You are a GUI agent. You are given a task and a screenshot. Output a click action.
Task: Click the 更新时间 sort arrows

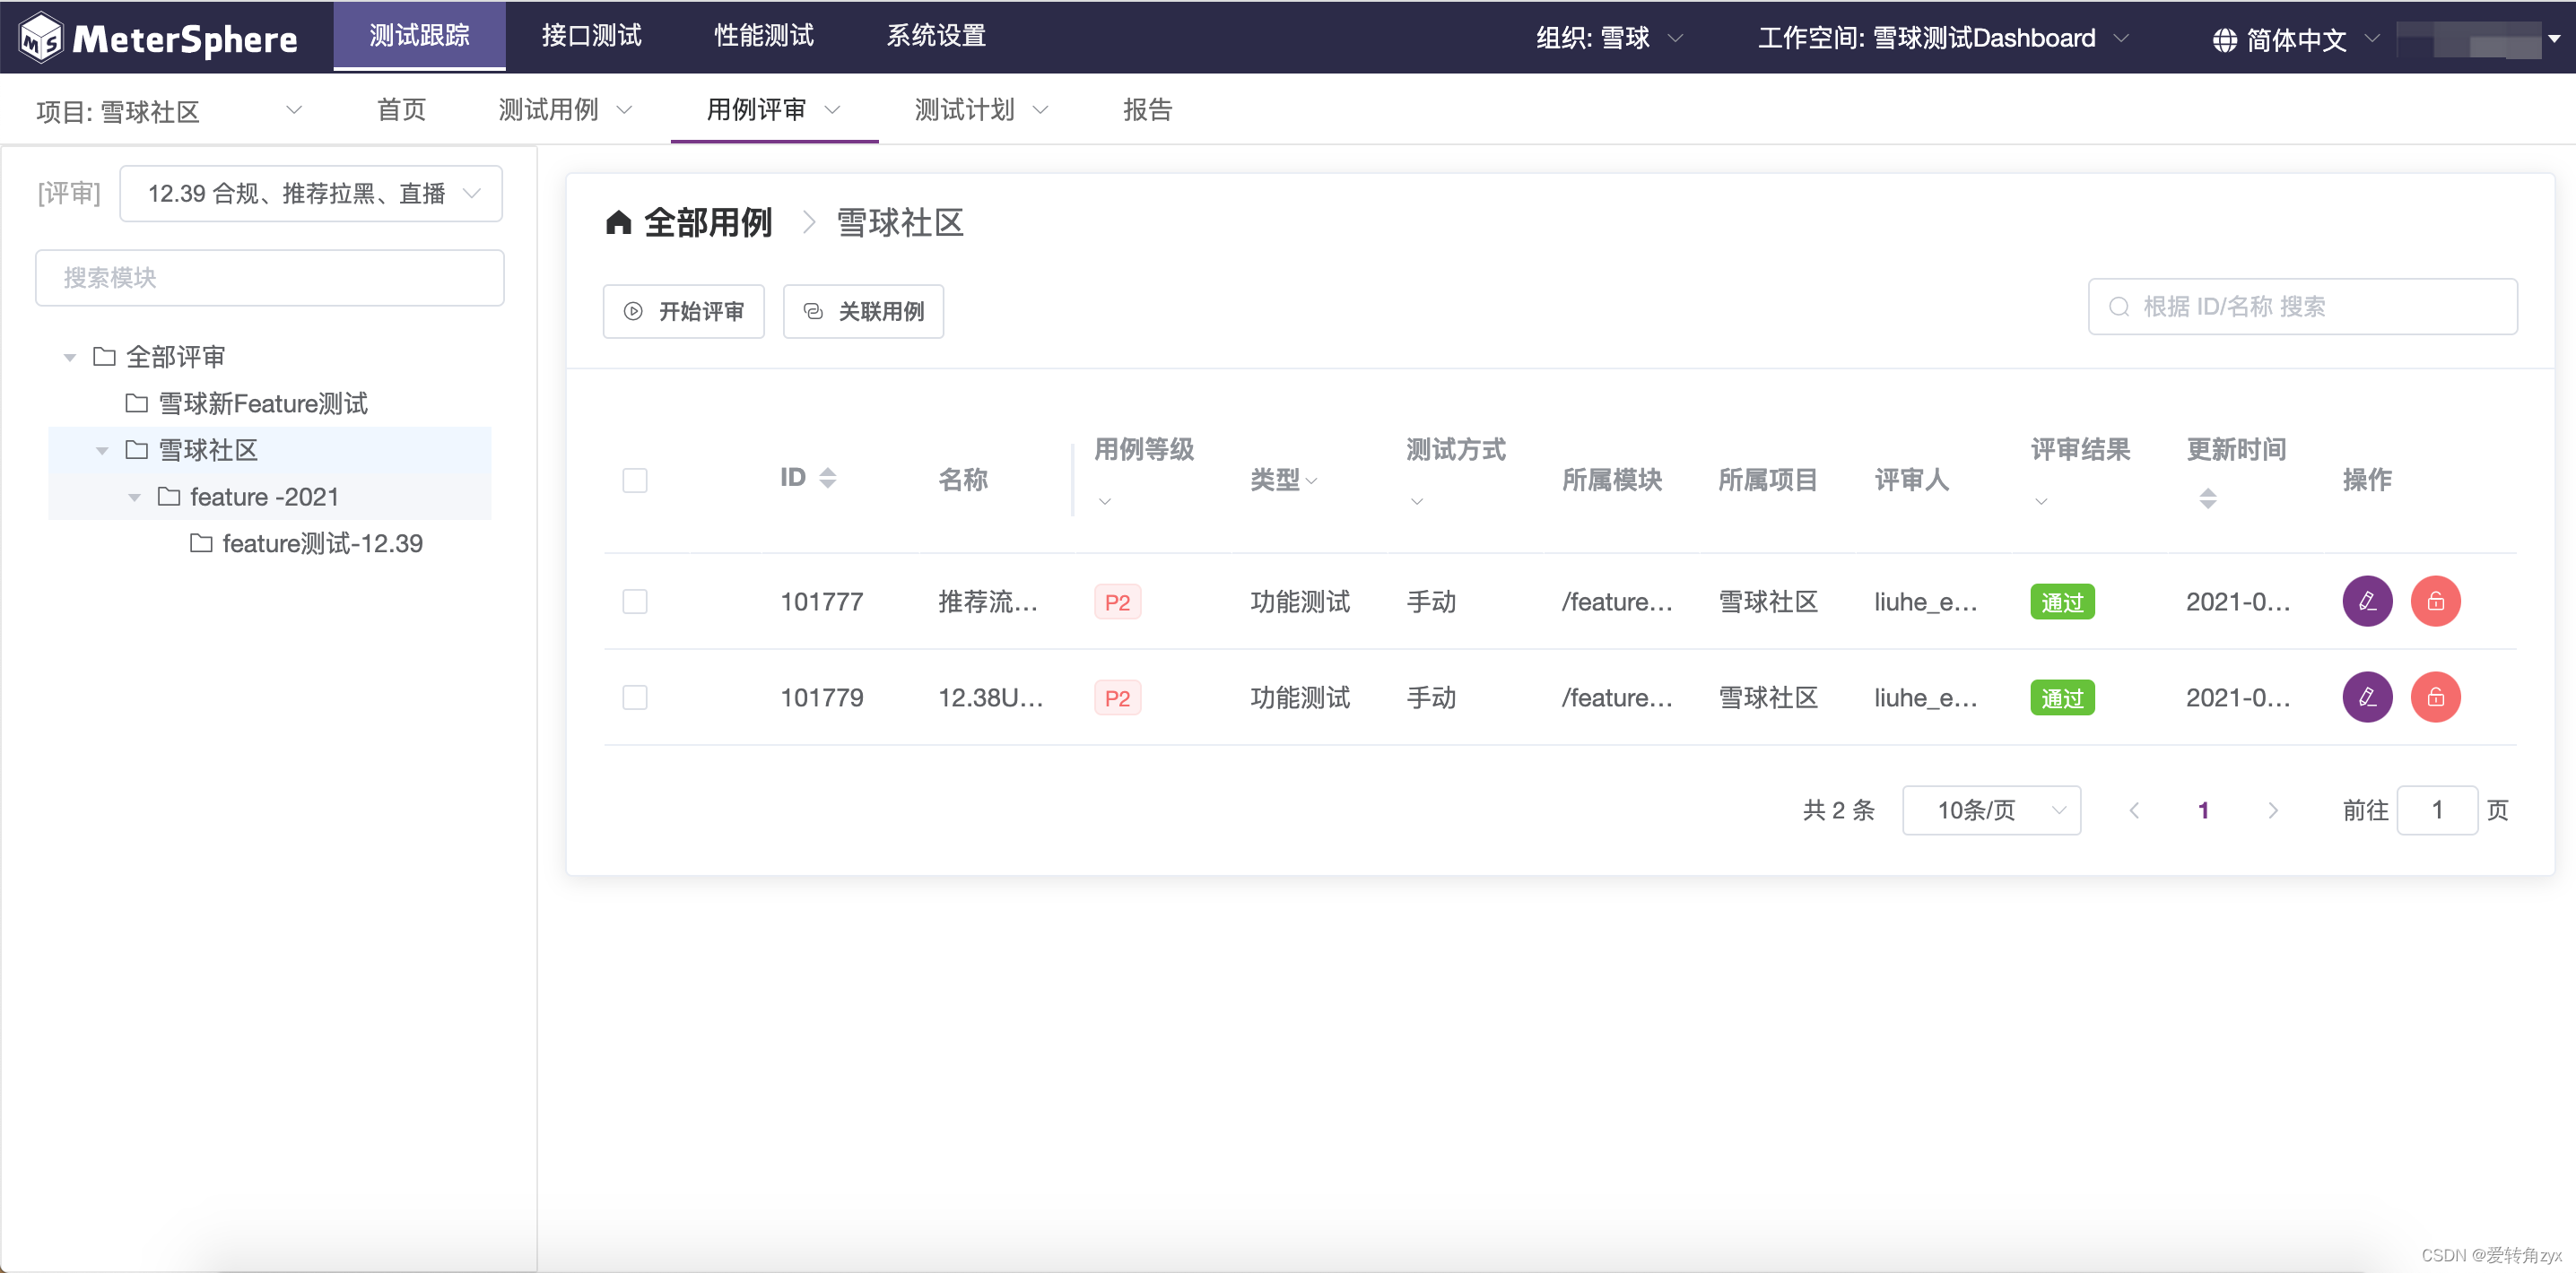[2208, 498]
